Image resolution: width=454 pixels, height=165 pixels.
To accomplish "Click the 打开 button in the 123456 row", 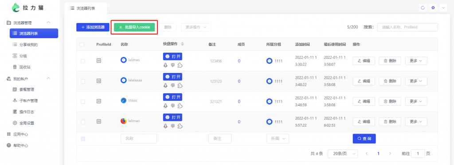I will coord(172,56).
